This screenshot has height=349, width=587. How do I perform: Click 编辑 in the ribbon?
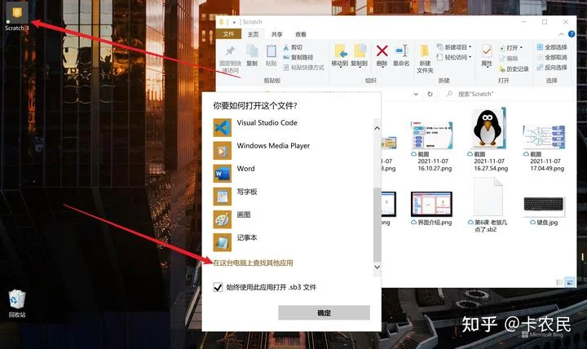pyautogui.click(x=509, y=59)
